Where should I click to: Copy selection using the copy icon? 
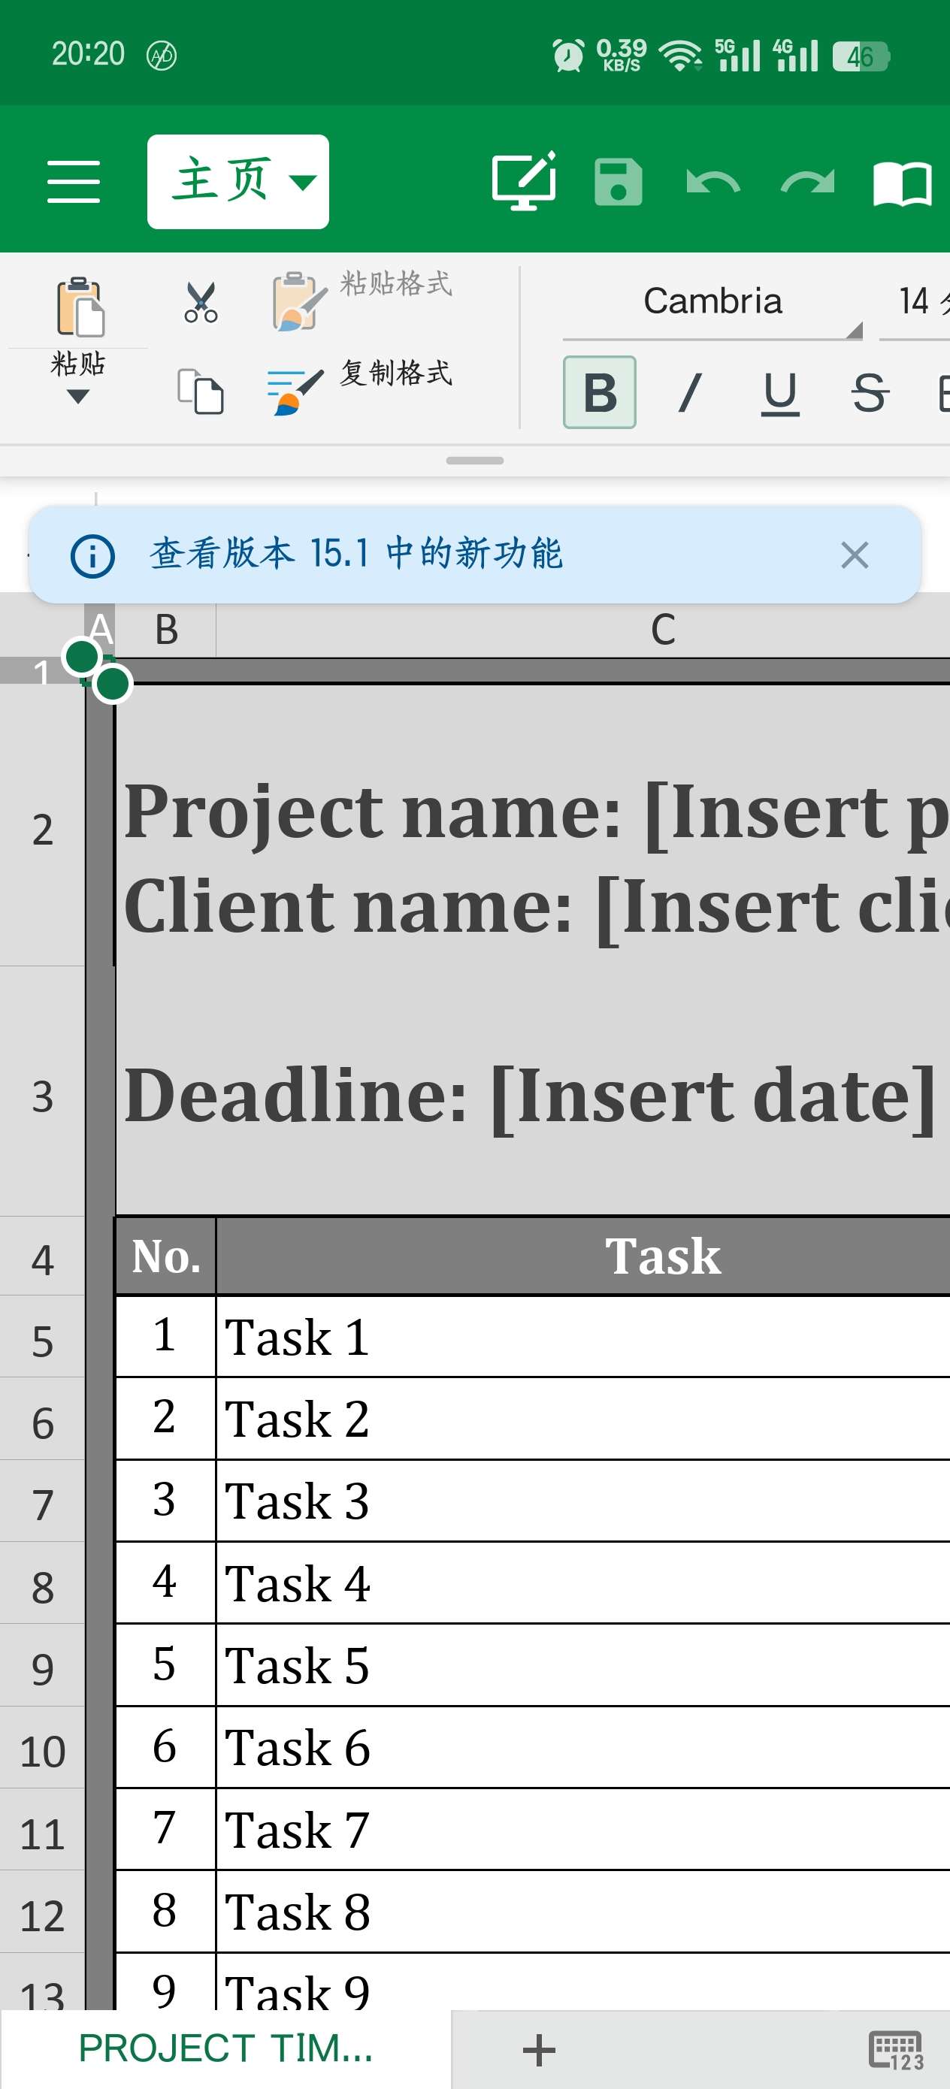pos(201,391)
